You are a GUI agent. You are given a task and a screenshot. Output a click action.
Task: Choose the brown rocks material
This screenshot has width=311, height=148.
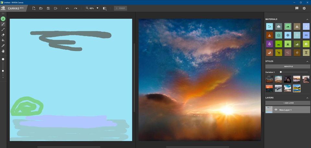coord(269,52)
